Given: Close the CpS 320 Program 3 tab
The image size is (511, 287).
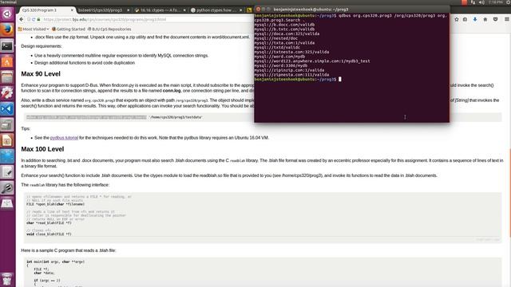Looking at the screenshot, I should point(72,10).
